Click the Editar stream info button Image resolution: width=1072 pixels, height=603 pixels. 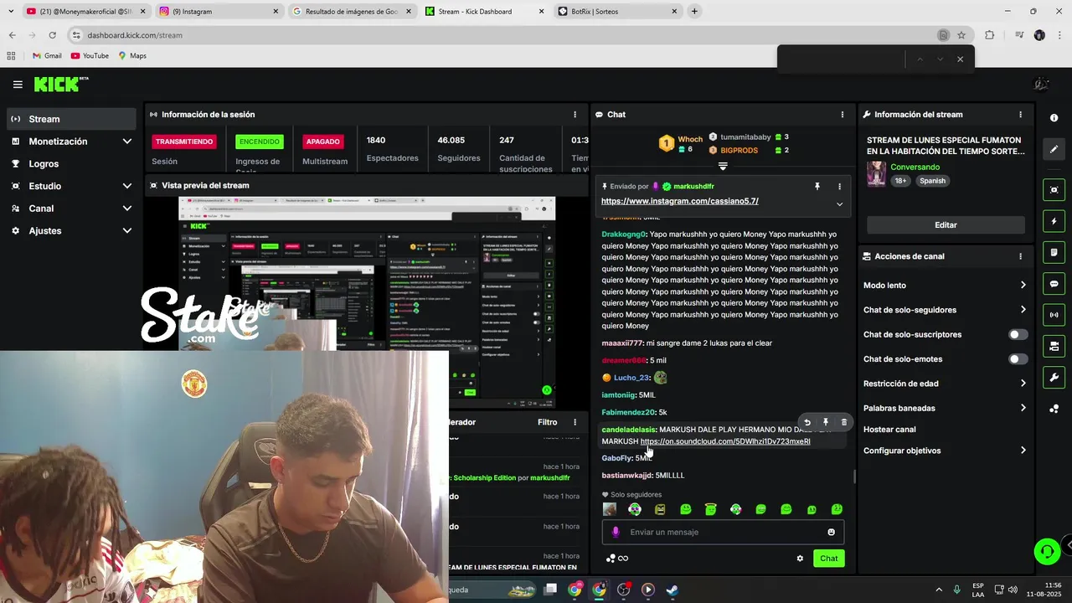pos(946,224)
